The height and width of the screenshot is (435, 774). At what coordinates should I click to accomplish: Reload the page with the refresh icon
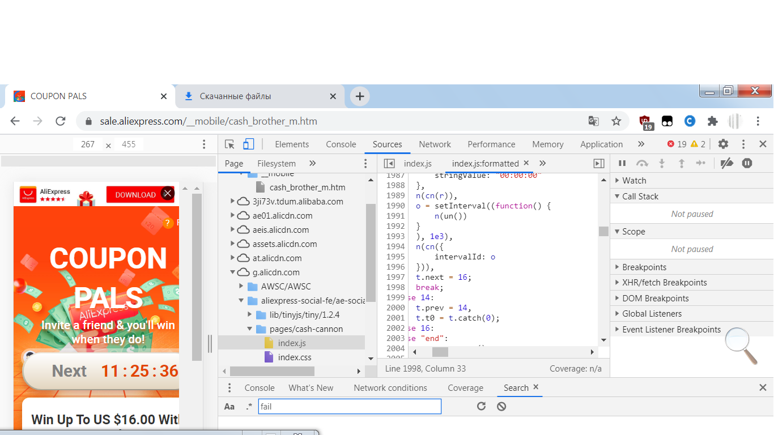tap(61, 121)
